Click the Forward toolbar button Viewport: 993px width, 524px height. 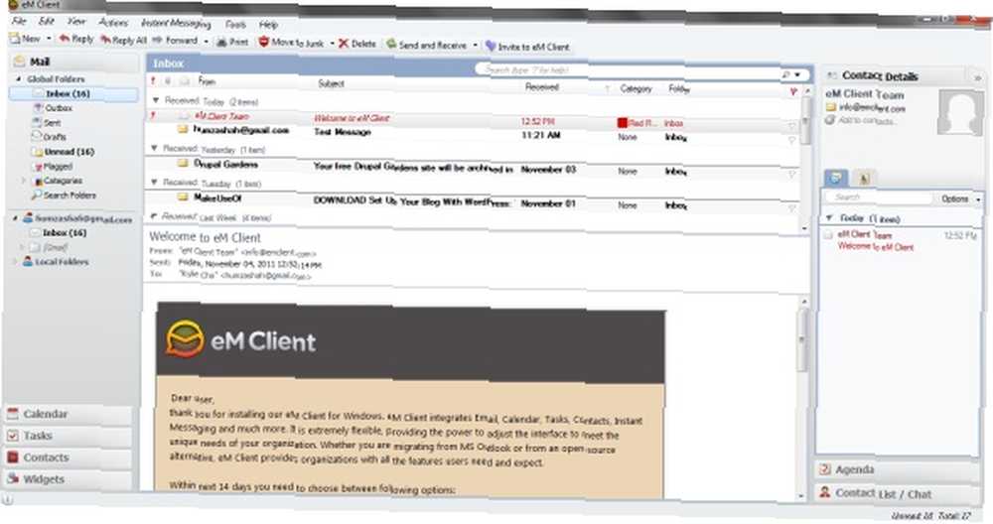pos(176,41)
